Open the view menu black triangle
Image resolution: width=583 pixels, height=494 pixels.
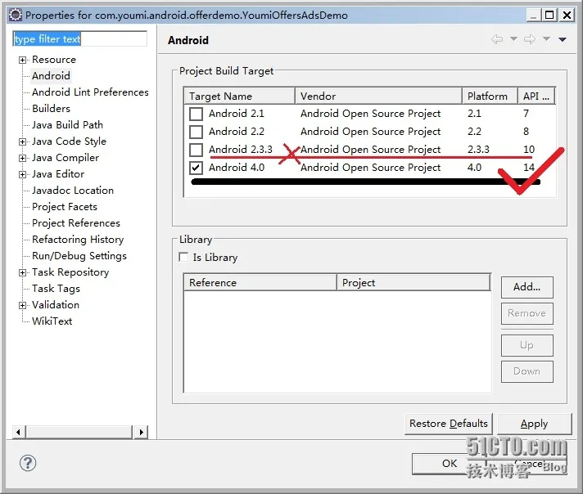(563, 39)
